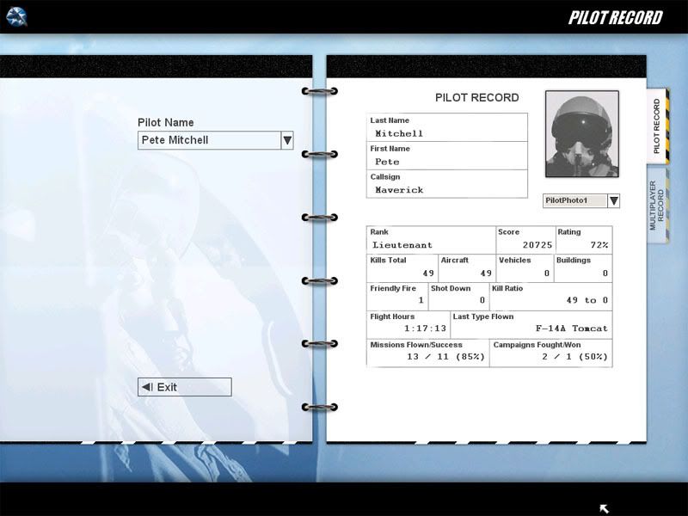Viewport: 688px width, 516px height.
Task: Expand the PilotPhoto1 dropdown arrow
Action: pos(614,201)
